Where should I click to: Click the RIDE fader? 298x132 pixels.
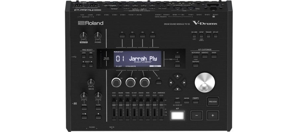tap(148, 104)
